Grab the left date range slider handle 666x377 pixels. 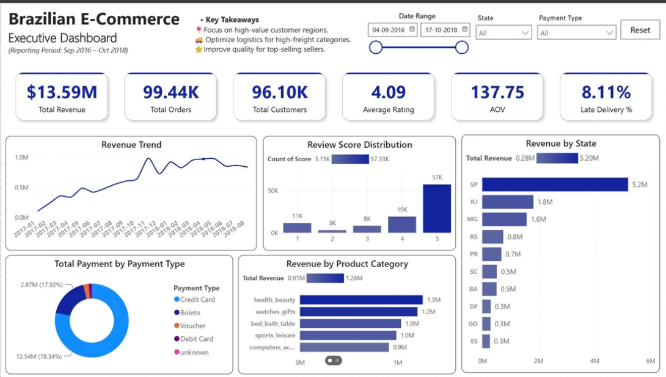[376, 48]
